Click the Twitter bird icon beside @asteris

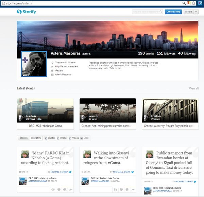[52, 71]
